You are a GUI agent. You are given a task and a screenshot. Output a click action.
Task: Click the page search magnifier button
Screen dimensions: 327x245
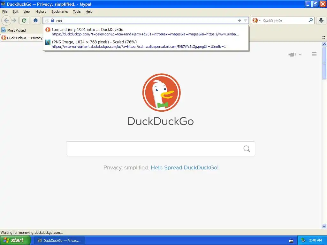247,149
